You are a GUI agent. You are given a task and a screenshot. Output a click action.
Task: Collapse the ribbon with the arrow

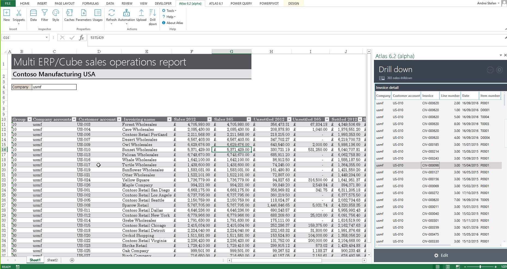coord(505,29)
